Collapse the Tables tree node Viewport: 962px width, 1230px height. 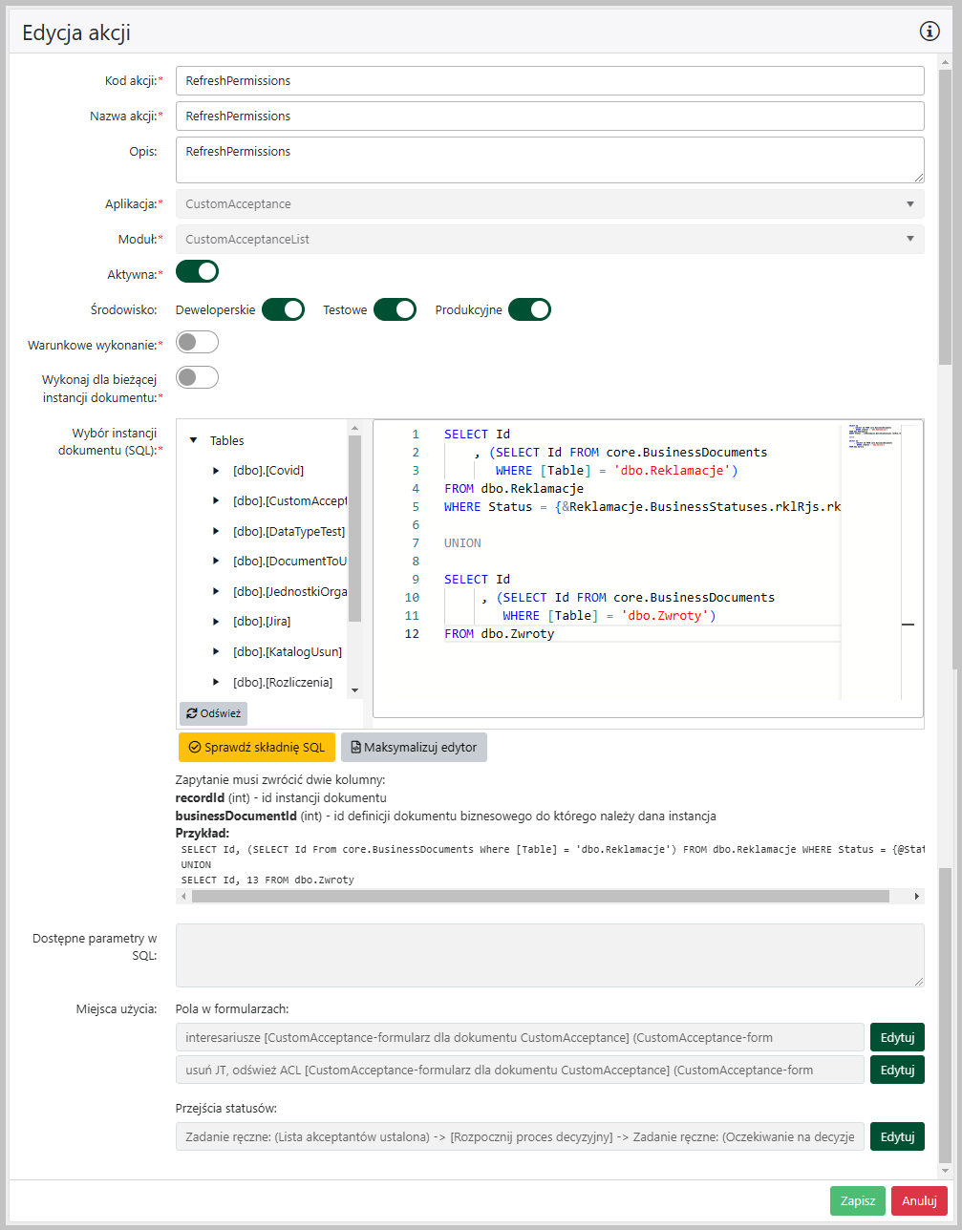tap(193, 440)
